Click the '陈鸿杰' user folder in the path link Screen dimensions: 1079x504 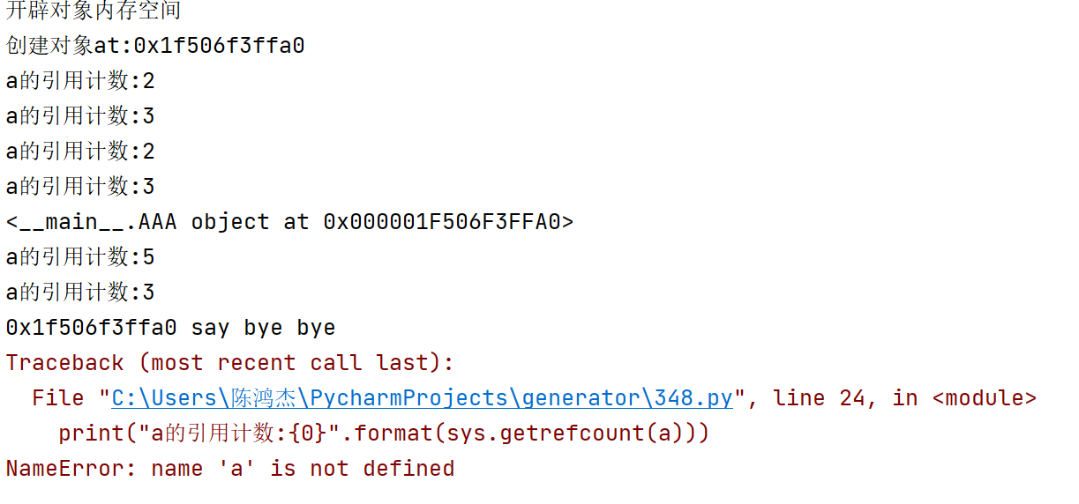coord(263,398)
